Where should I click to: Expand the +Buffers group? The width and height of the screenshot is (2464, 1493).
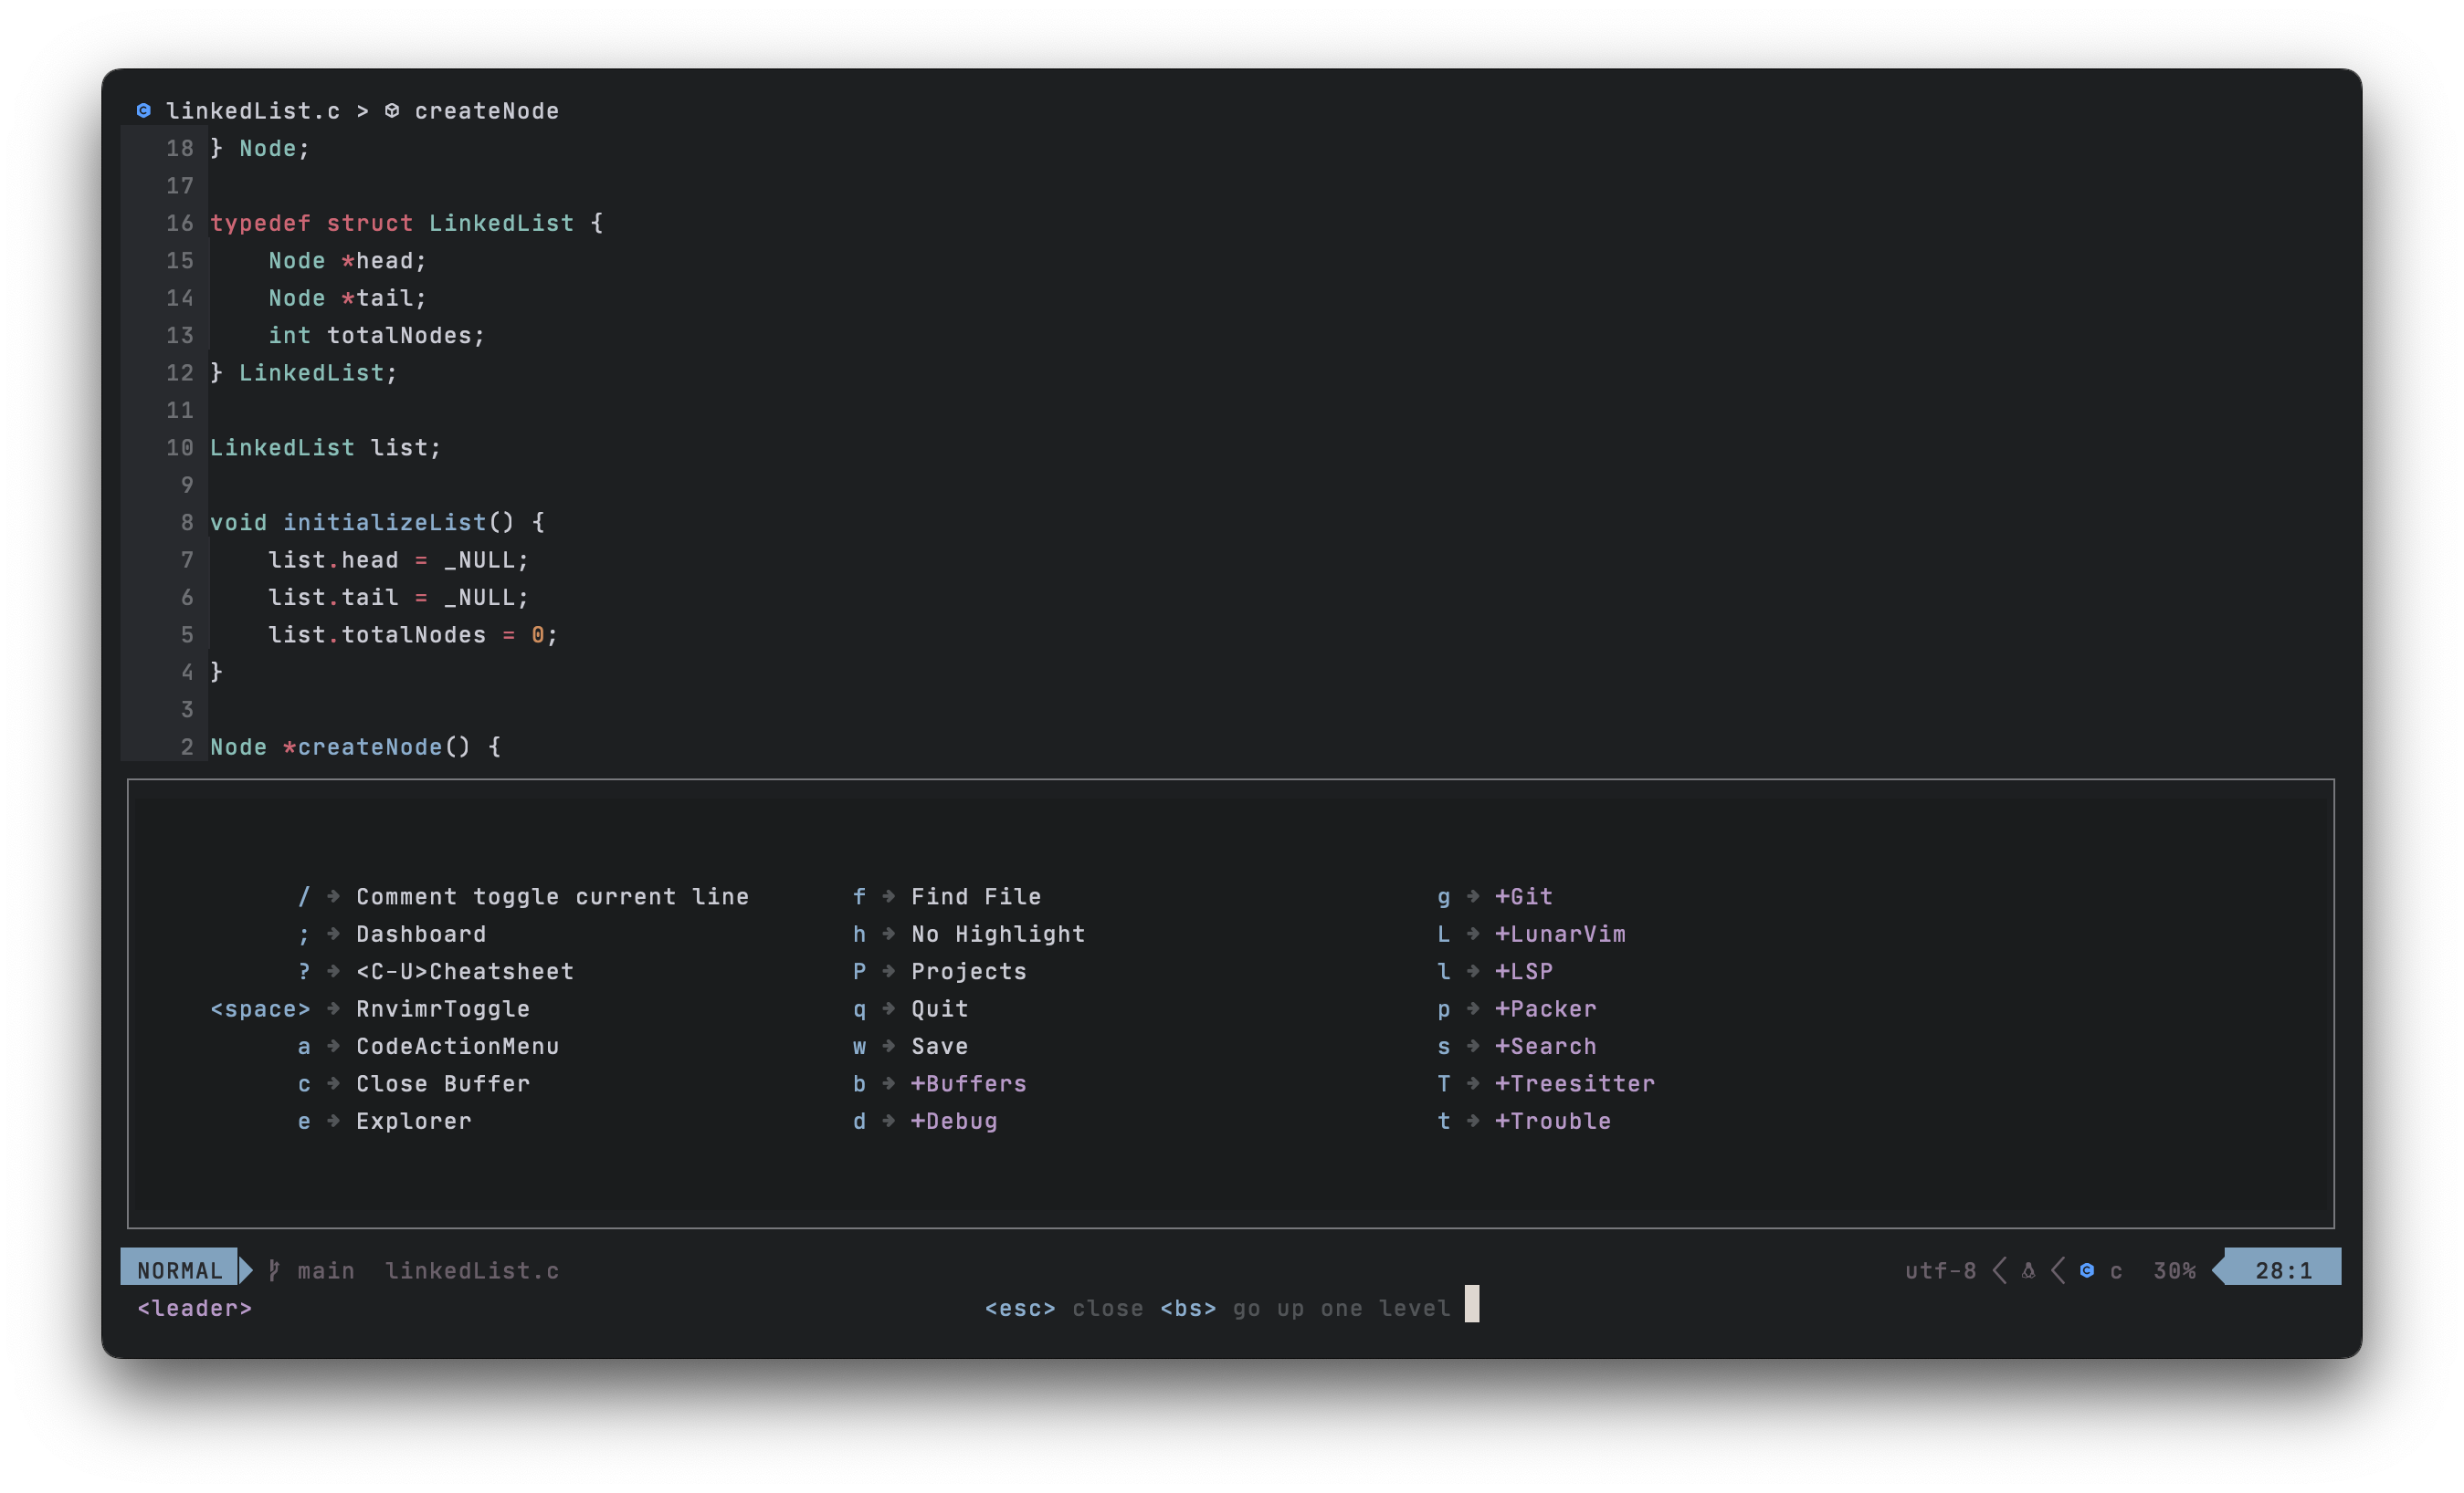click(x=969, y=1083)
